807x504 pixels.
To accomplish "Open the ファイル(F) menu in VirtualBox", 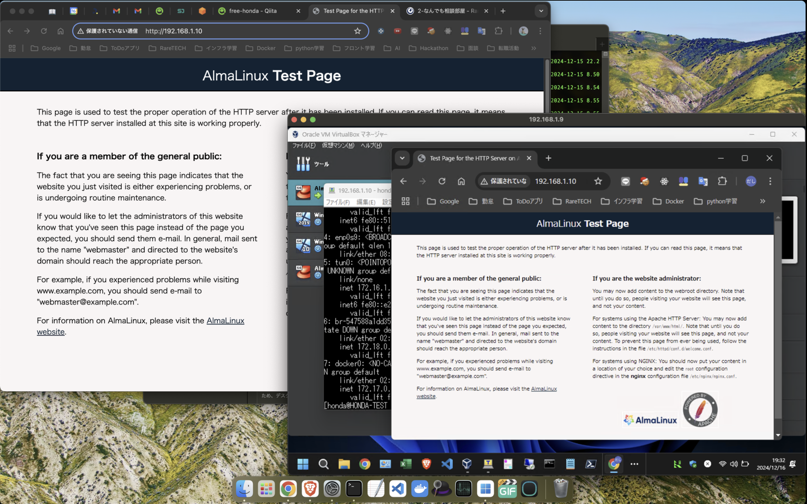I will tap(304, 145).
